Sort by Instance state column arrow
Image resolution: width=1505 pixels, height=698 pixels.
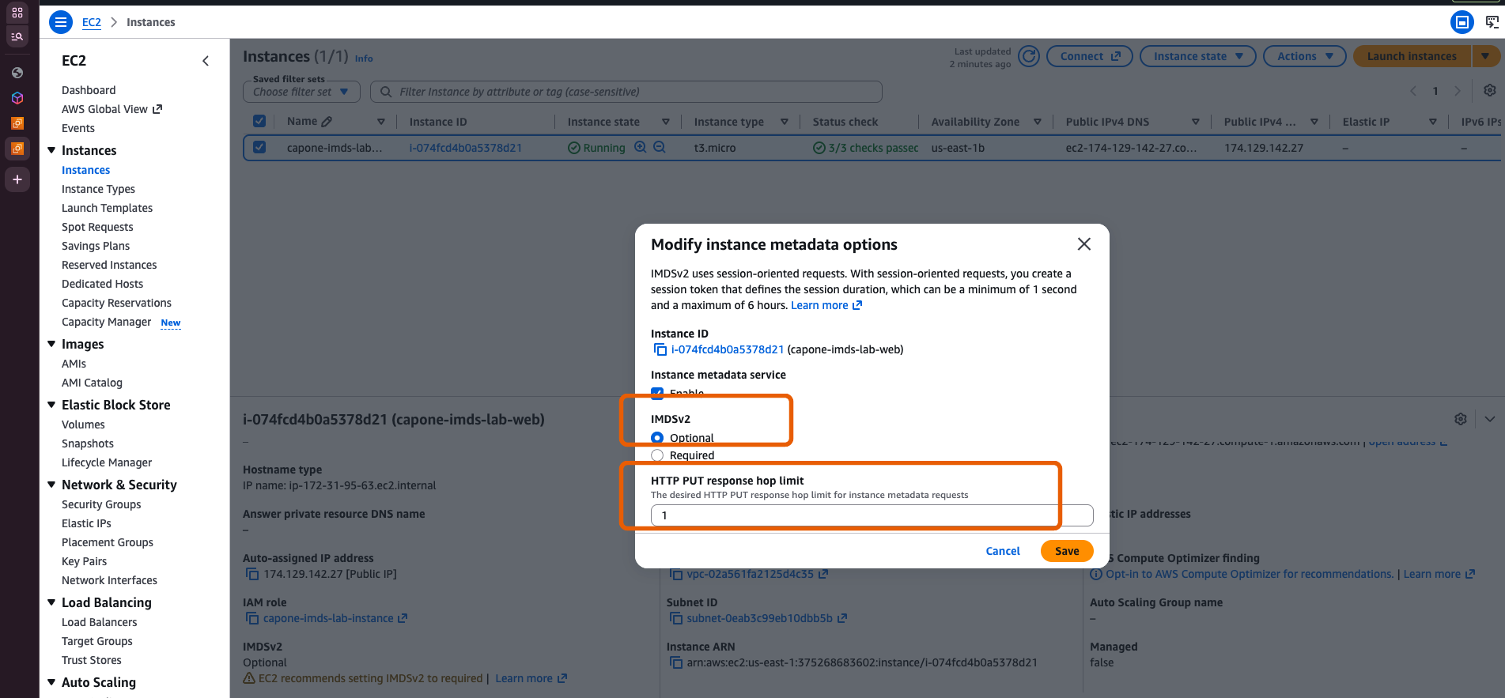pyautogui.click(x=666, y=122)
